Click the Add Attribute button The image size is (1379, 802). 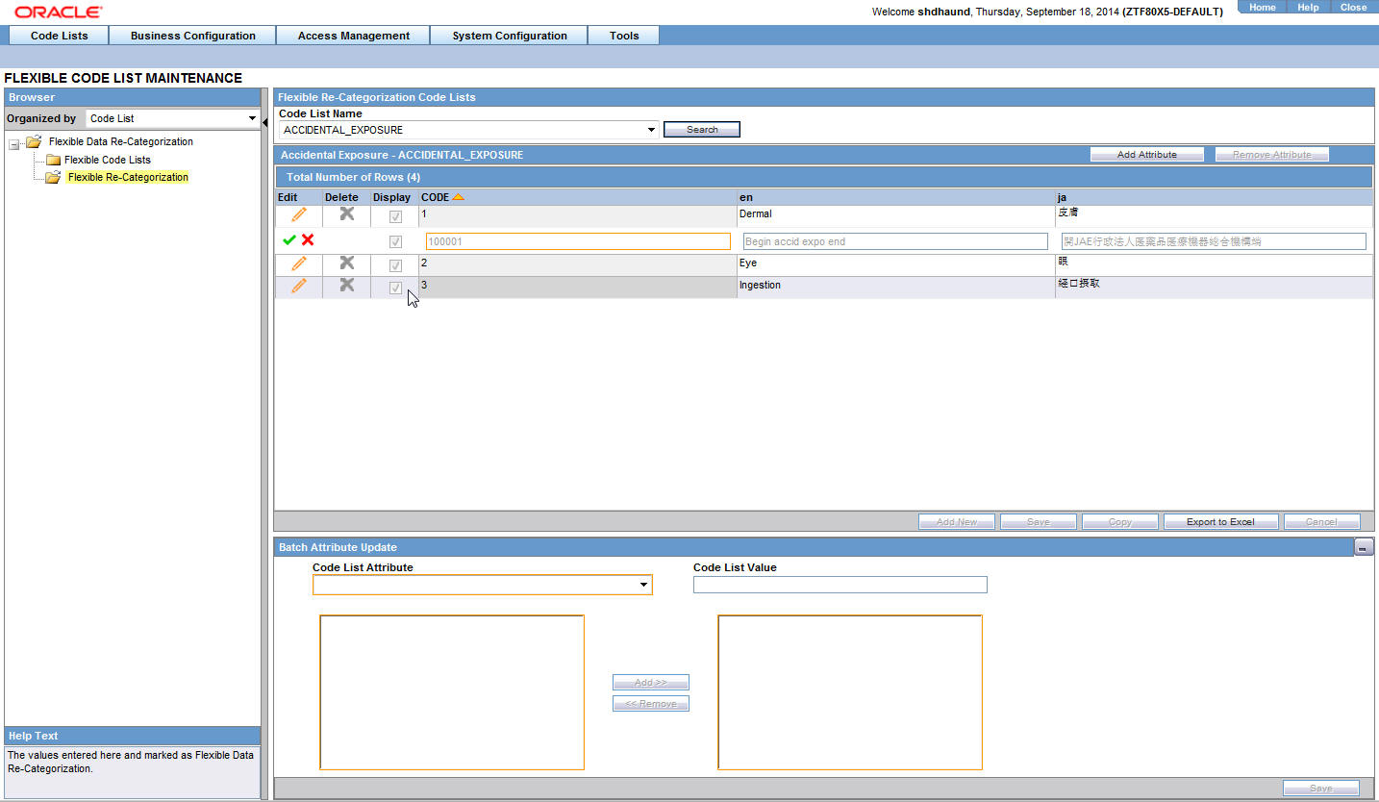pyautogui.click(x=1147, y=155)
